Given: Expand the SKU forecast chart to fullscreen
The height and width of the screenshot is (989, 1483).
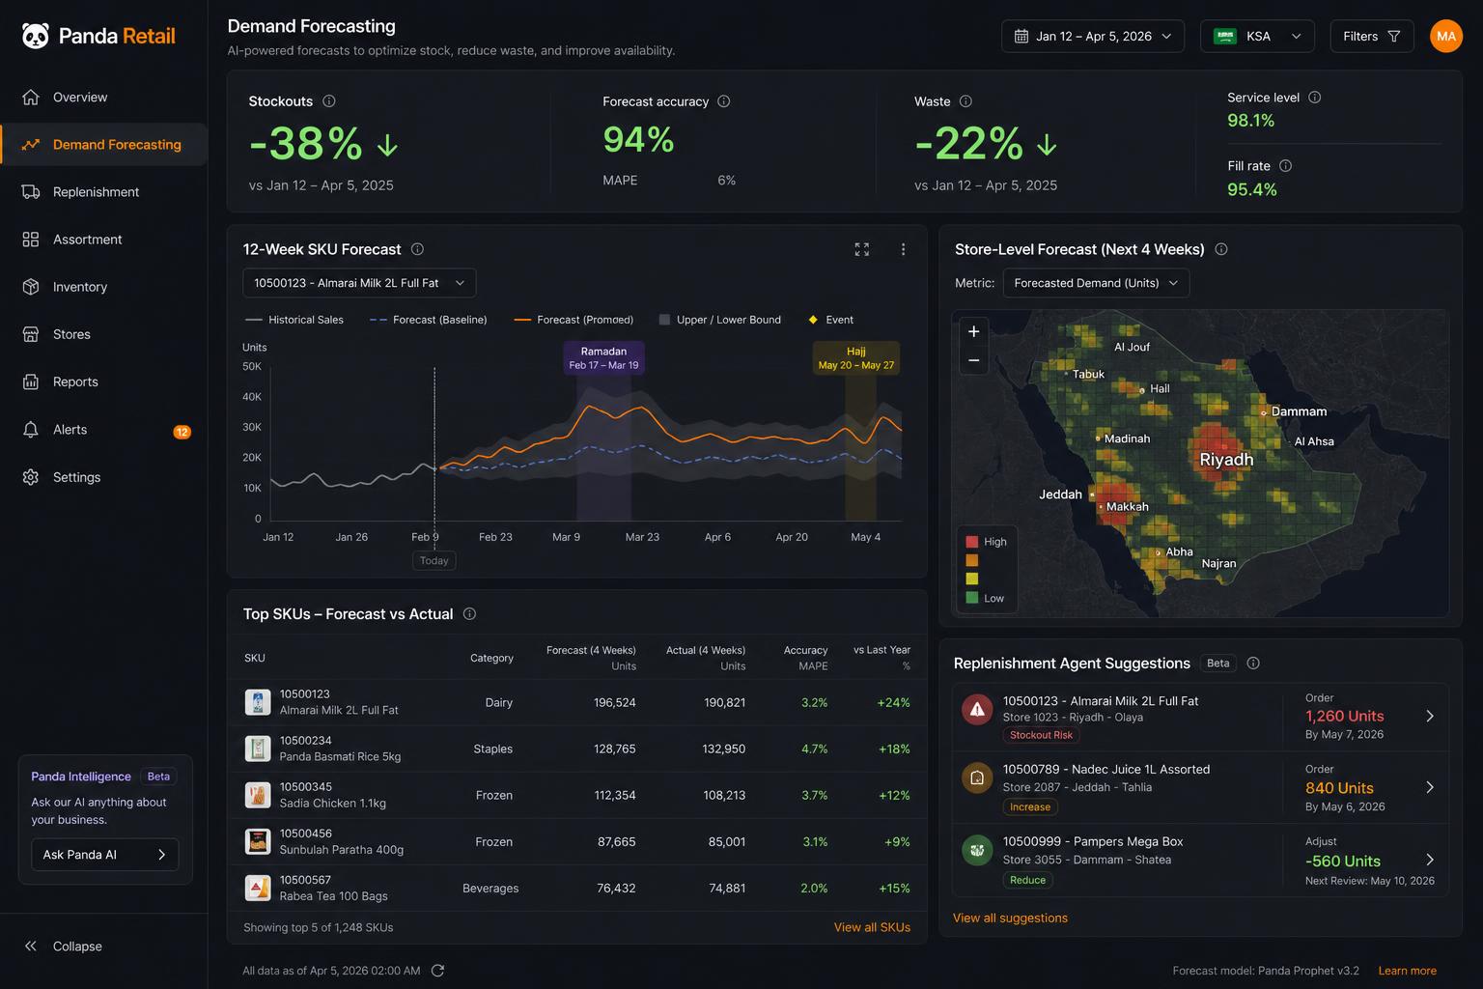Looking at the screenshot, I should (862, 249).
